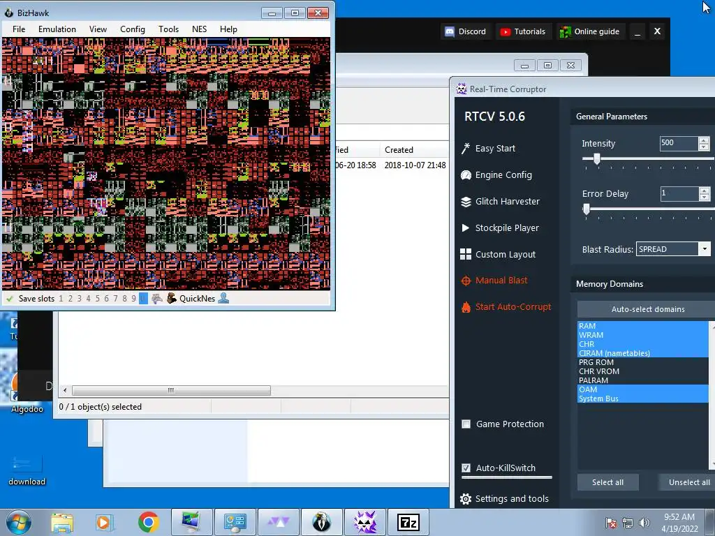Click the Select all domains button

tap(607, 482)
